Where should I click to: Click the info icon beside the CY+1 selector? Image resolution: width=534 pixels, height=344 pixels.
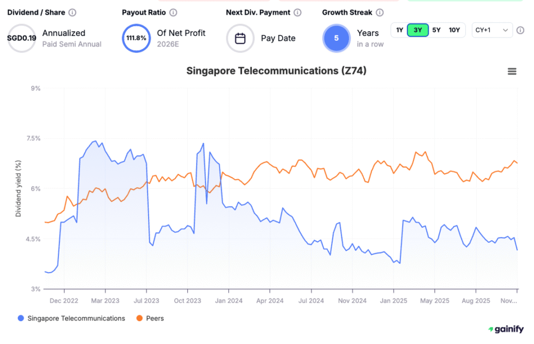coord(520,30)
